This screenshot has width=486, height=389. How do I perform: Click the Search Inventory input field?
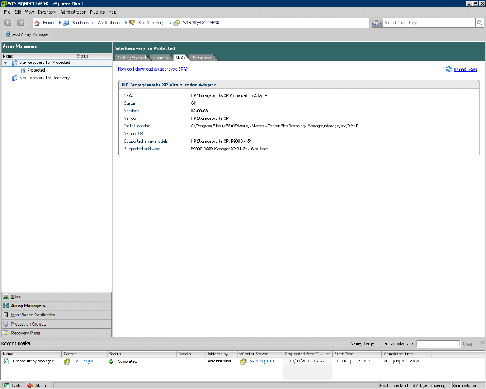coord(429,23)
